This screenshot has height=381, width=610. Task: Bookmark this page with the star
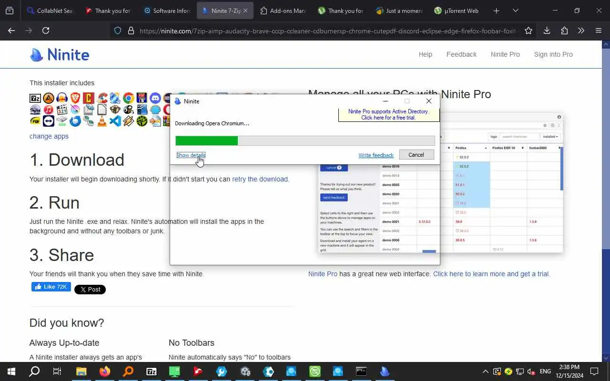[x=528, y=30]
